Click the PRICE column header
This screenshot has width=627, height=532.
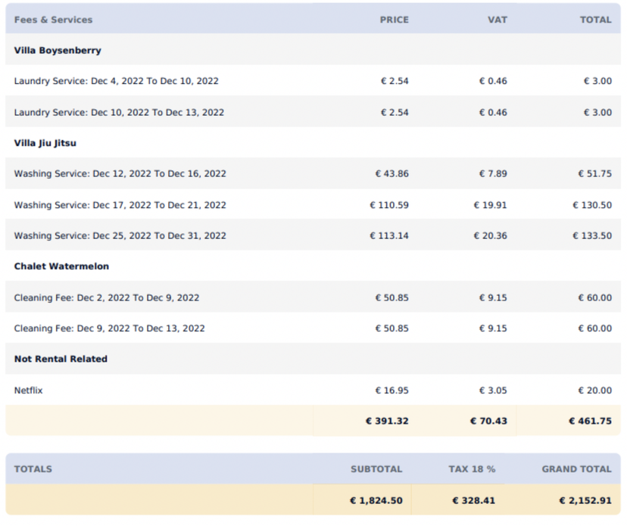[395, 20]
